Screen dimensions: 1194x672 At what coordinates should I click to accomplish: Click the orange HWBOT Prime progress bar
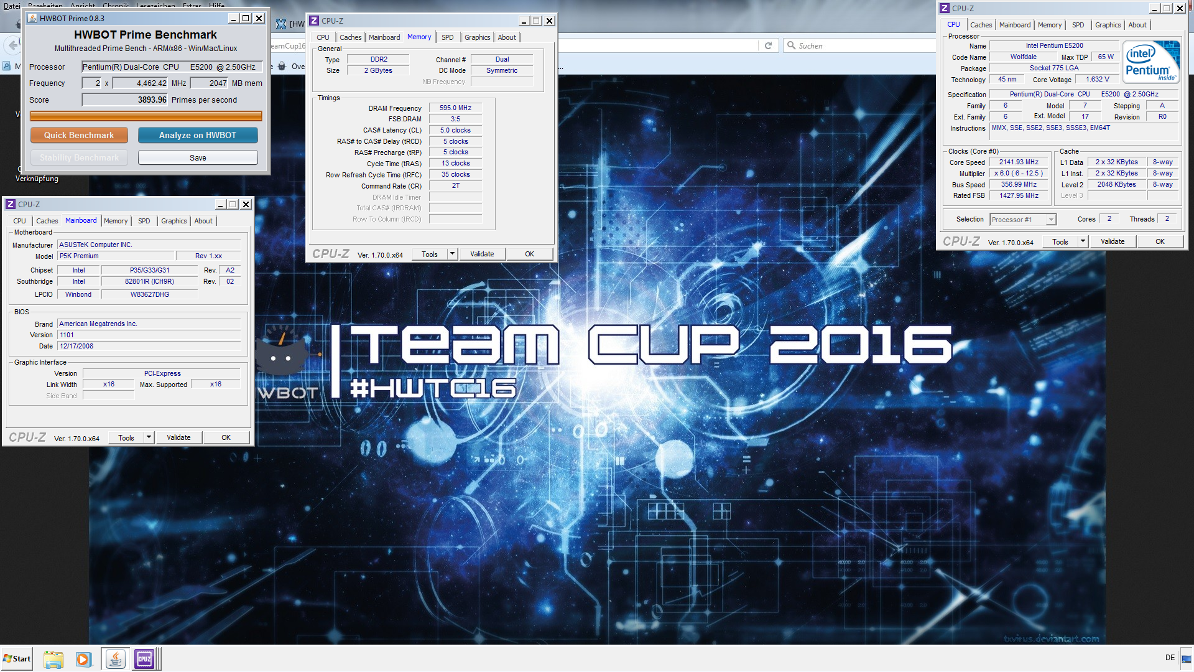[146, 116]
